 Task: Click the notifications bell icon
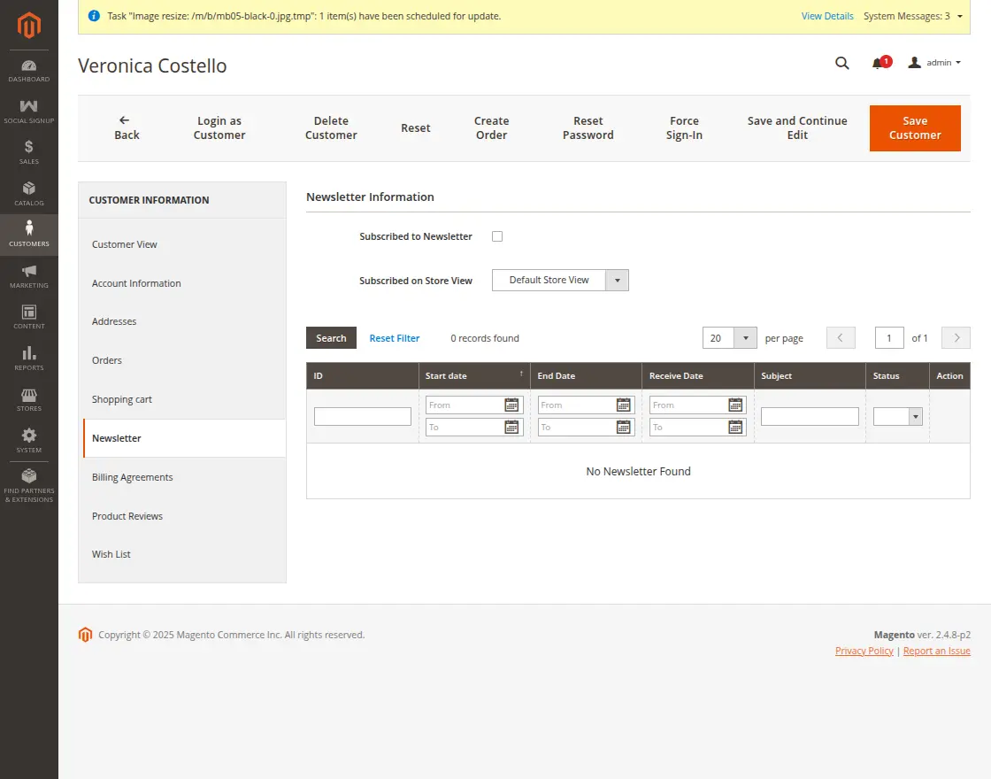pyautogui.click(x=878, y=63)
